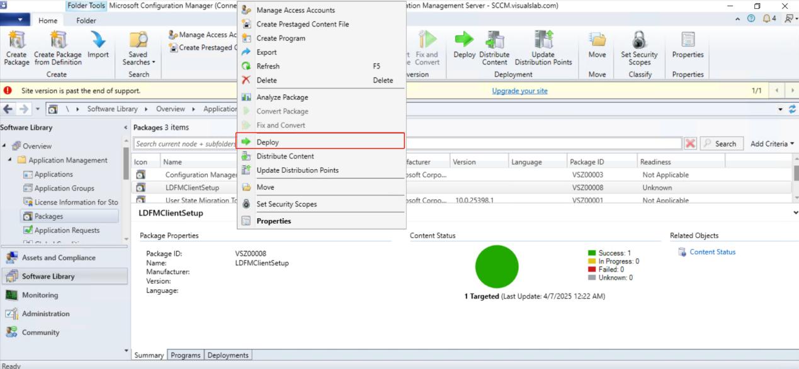
Task: Collapse the Application Management tree node
Action: 11,160
